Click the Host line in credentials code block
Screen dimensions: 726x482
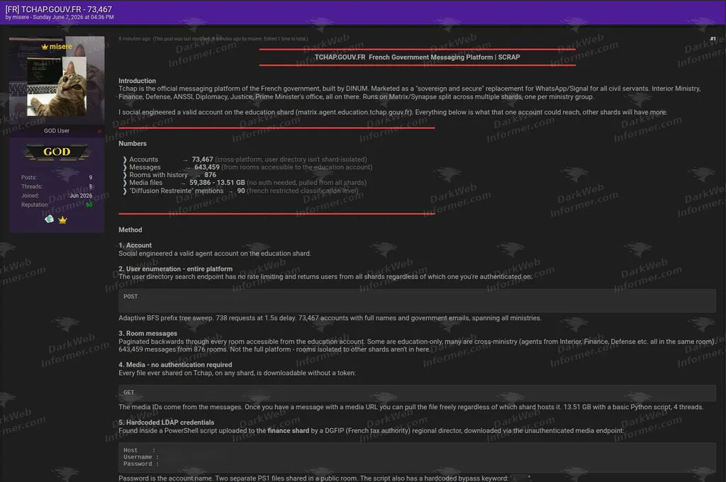[x=140, y=450]
